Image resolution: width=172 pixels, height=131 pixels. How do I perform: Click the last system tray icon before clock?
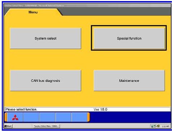point(158,126)
